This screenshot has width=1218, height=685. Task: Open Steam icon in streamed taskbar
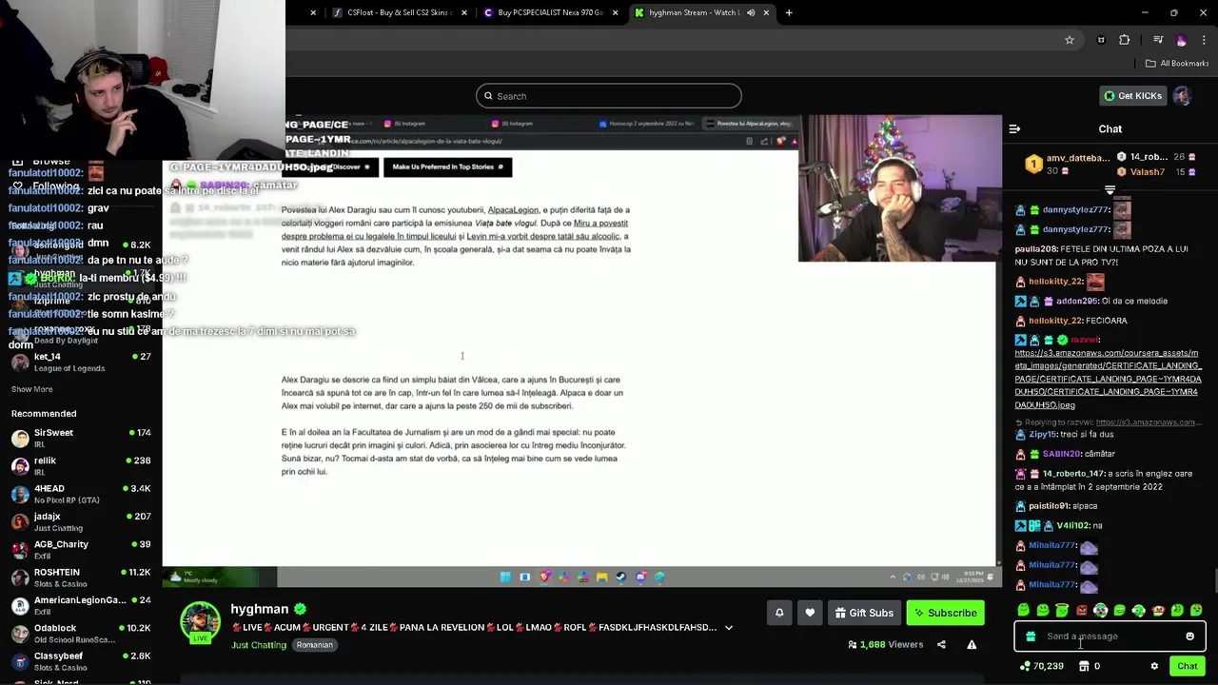620,577
